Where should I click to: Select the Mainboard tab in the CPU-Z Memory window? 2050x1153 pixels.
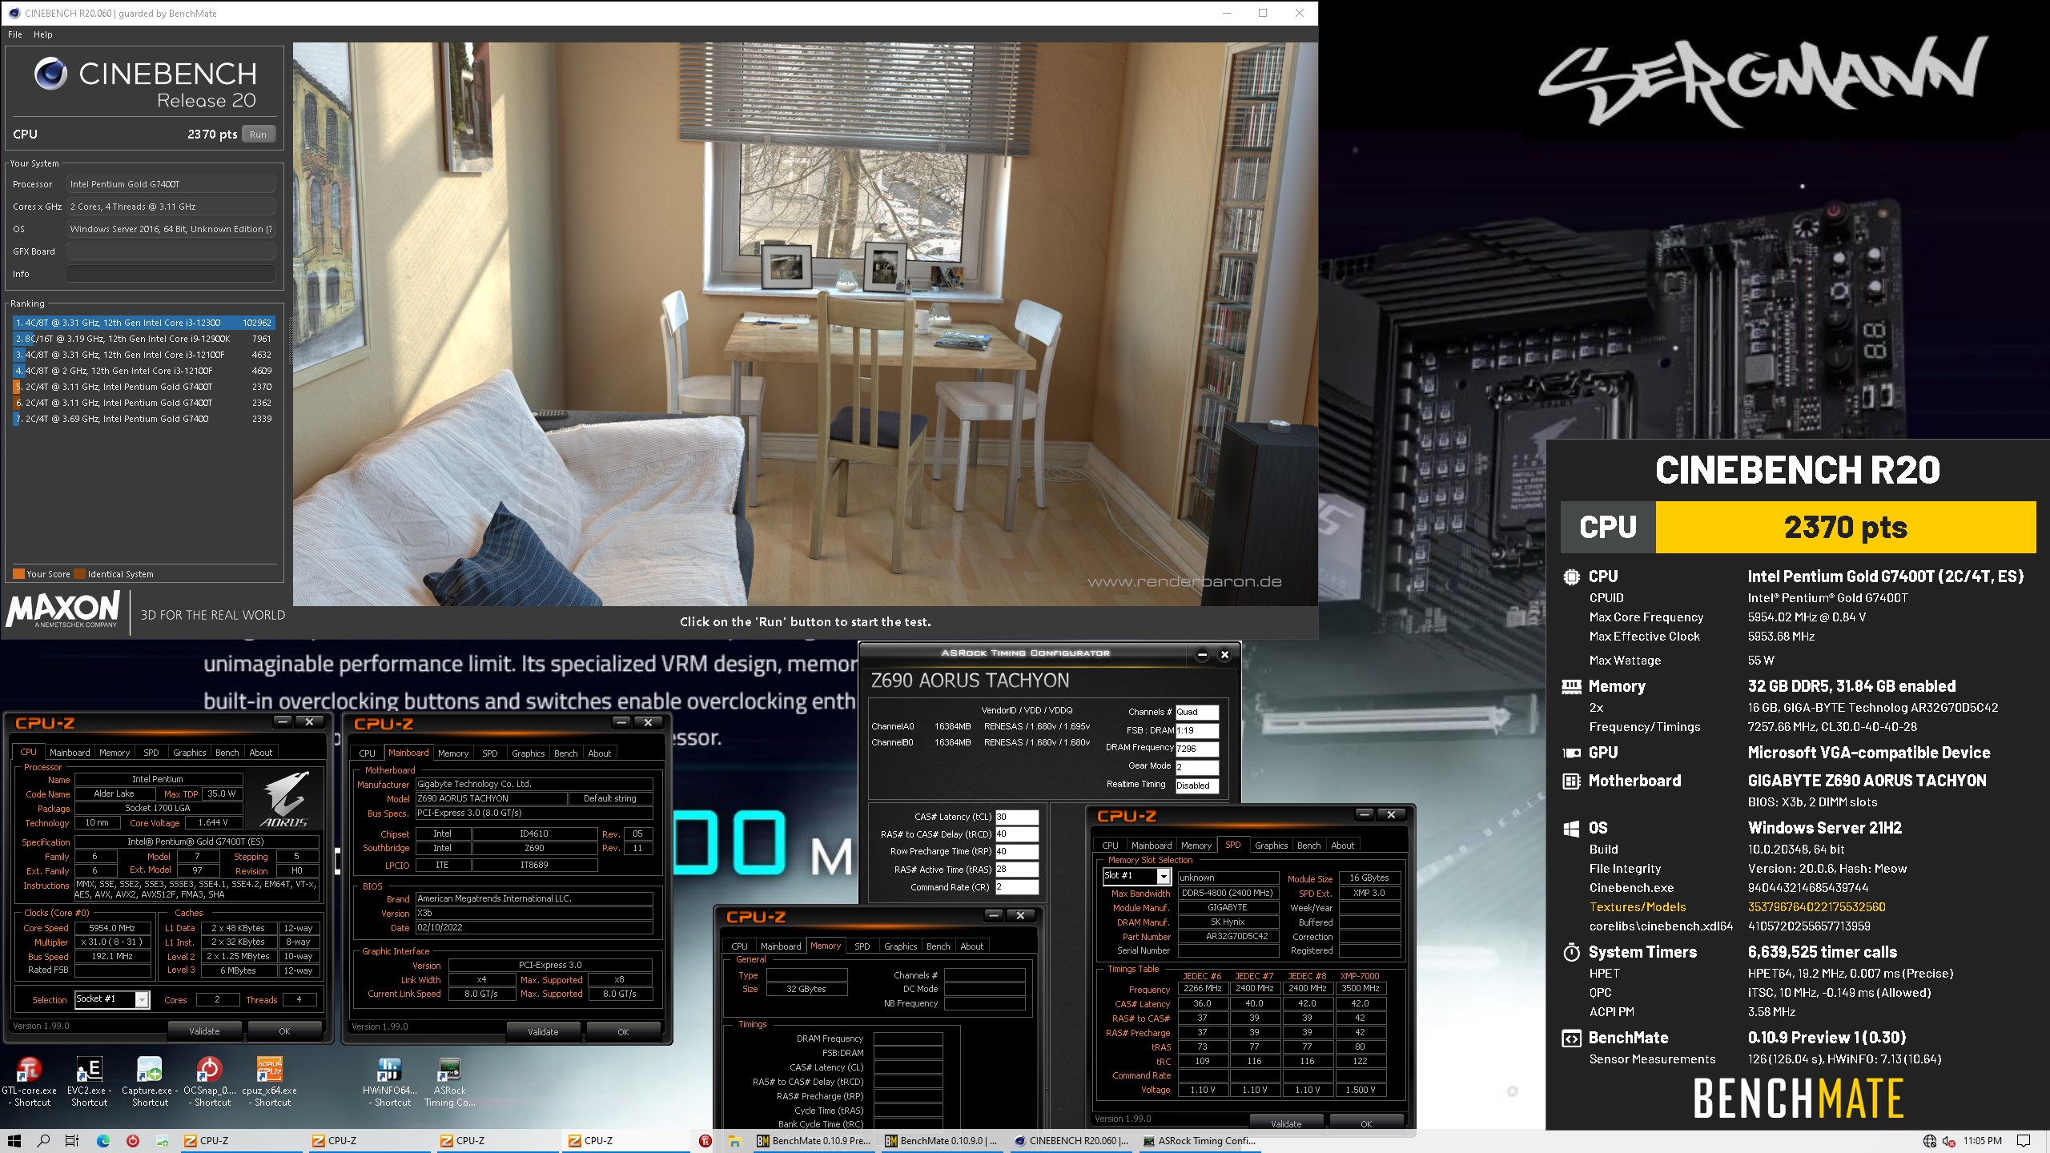[781, 946]
